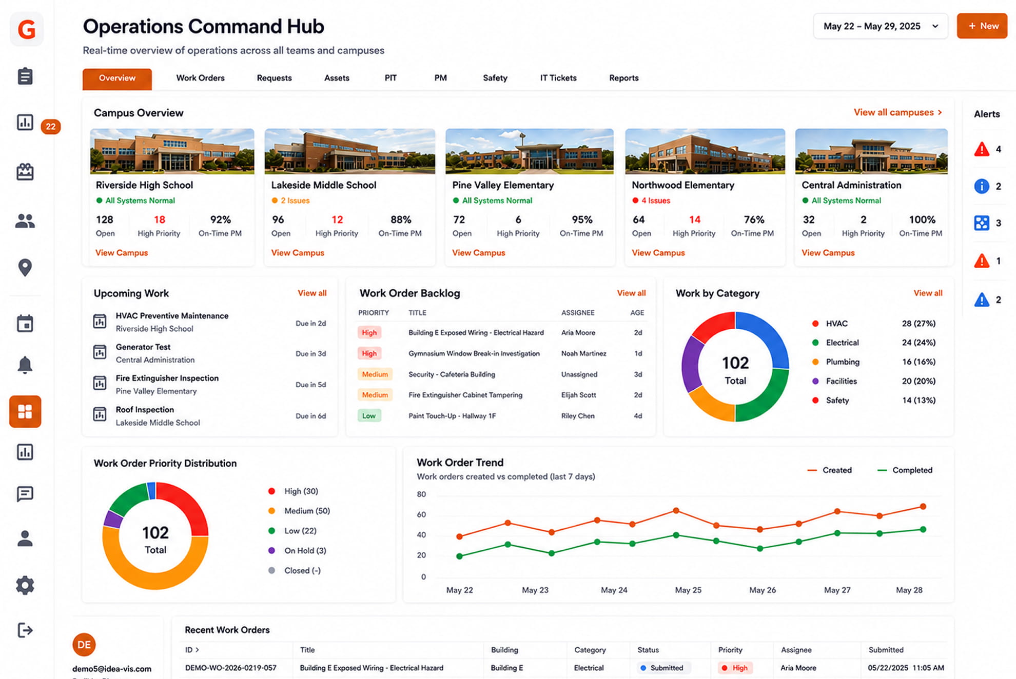
Task: Click the location pin sidebar icon
Action: pyautogui.click(x=25, y=267)
